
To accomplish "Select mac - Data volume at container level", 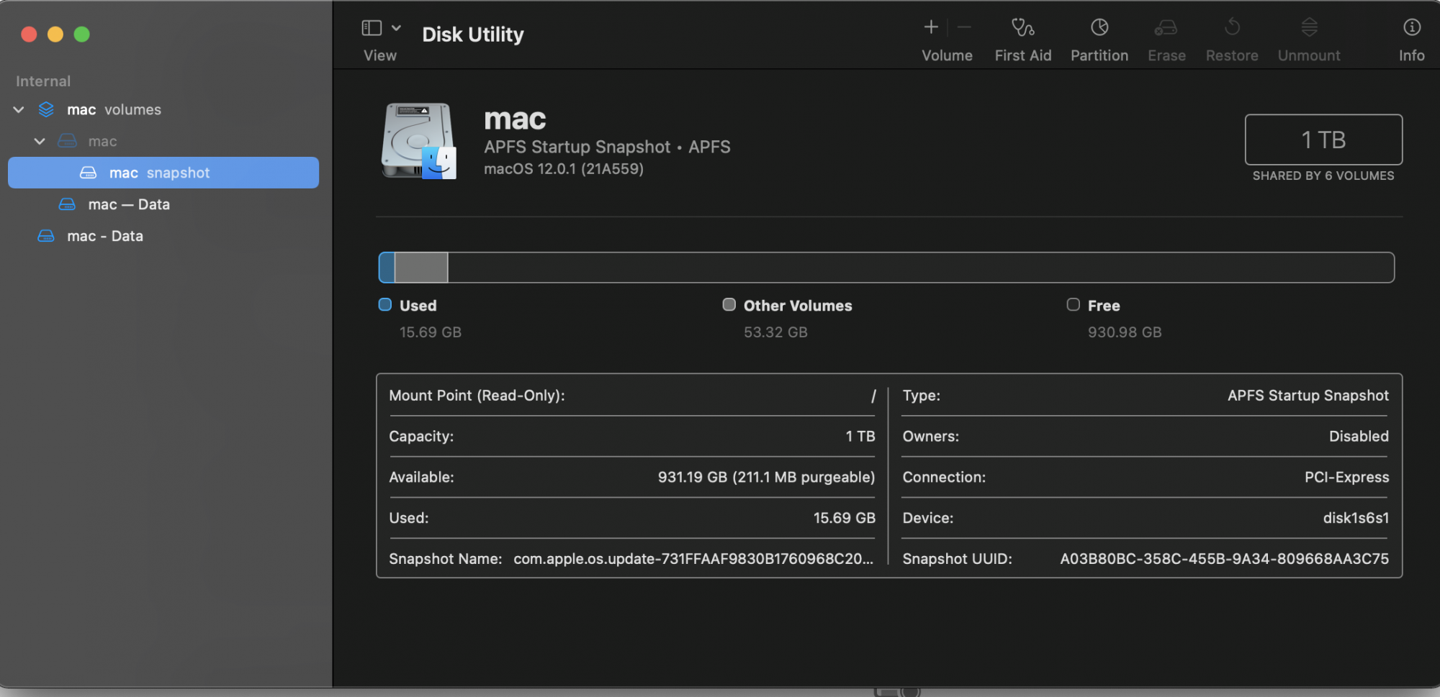I will (x=163, y=236).
